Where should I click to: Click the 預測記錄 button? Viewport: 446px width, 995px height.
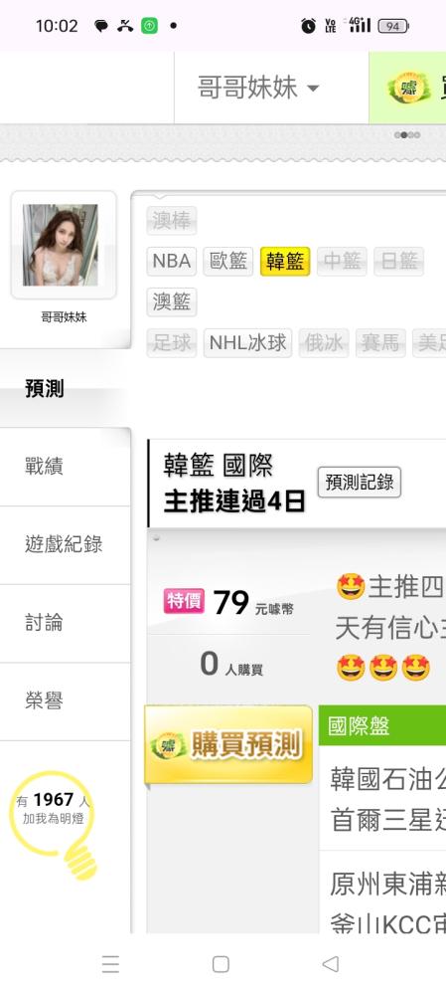pyautogui.click(x=360, y=483)
